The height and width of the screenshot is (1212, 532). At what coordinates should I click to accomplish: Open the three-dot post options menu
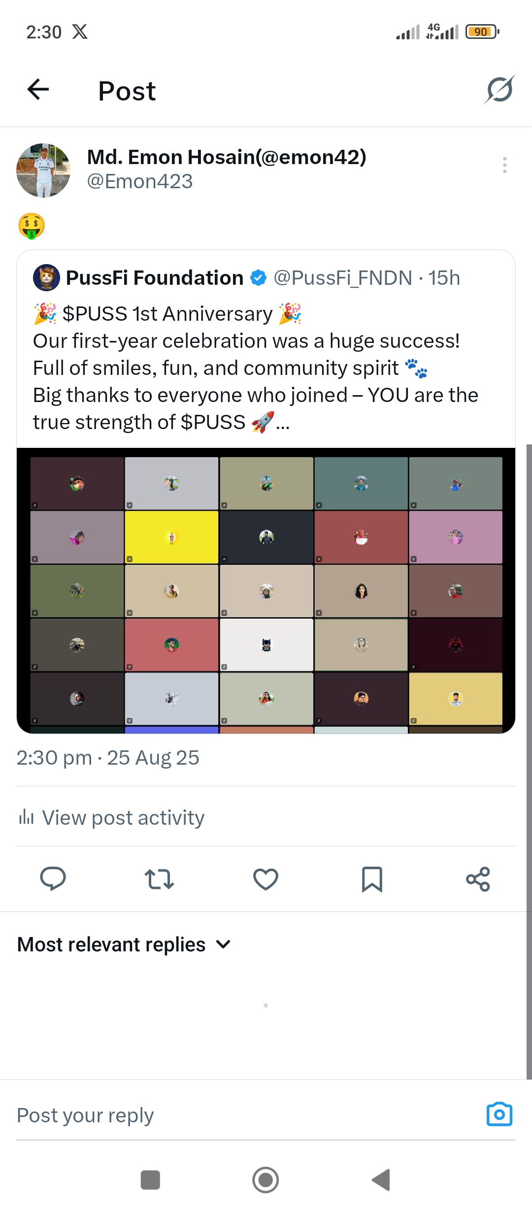(504, 165)
